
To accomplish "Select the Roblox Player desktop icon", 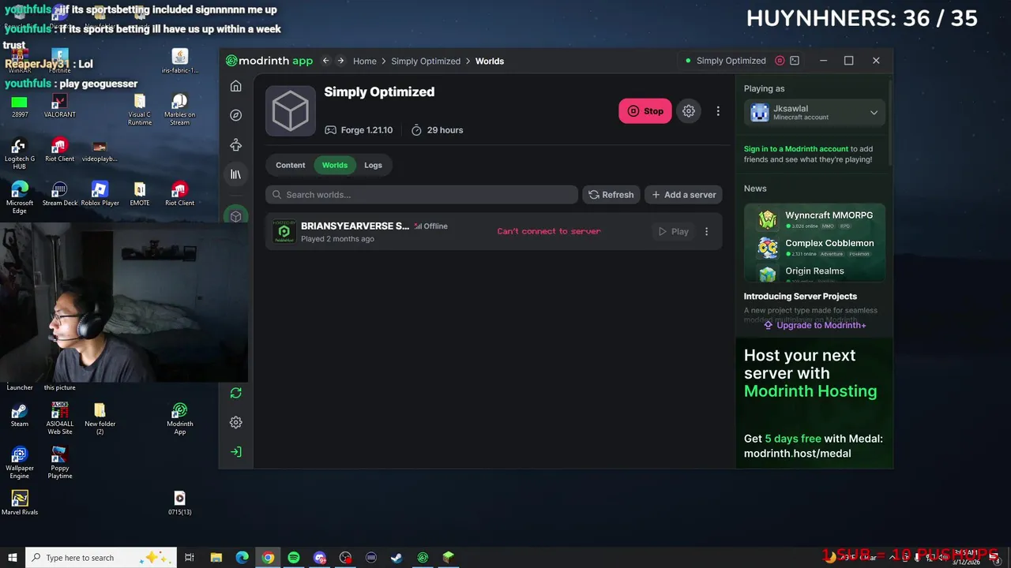I will pos(100,194).
